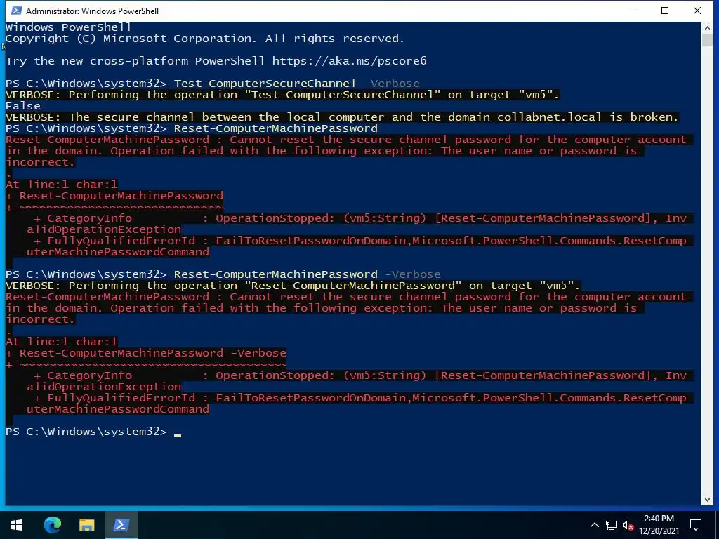Open the Action Center notifications icon

tap(696, 525)
